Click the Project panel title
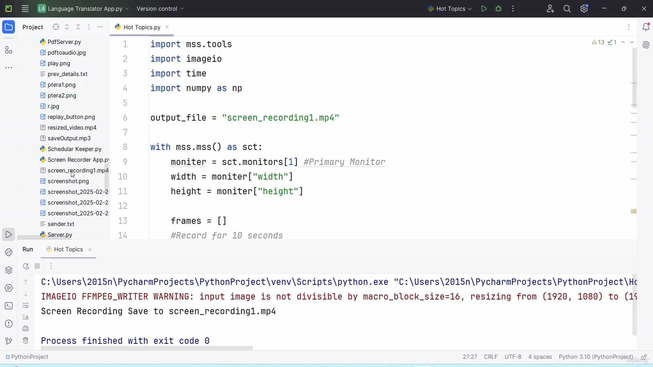The image size is (653, 367). coord(33,27)
